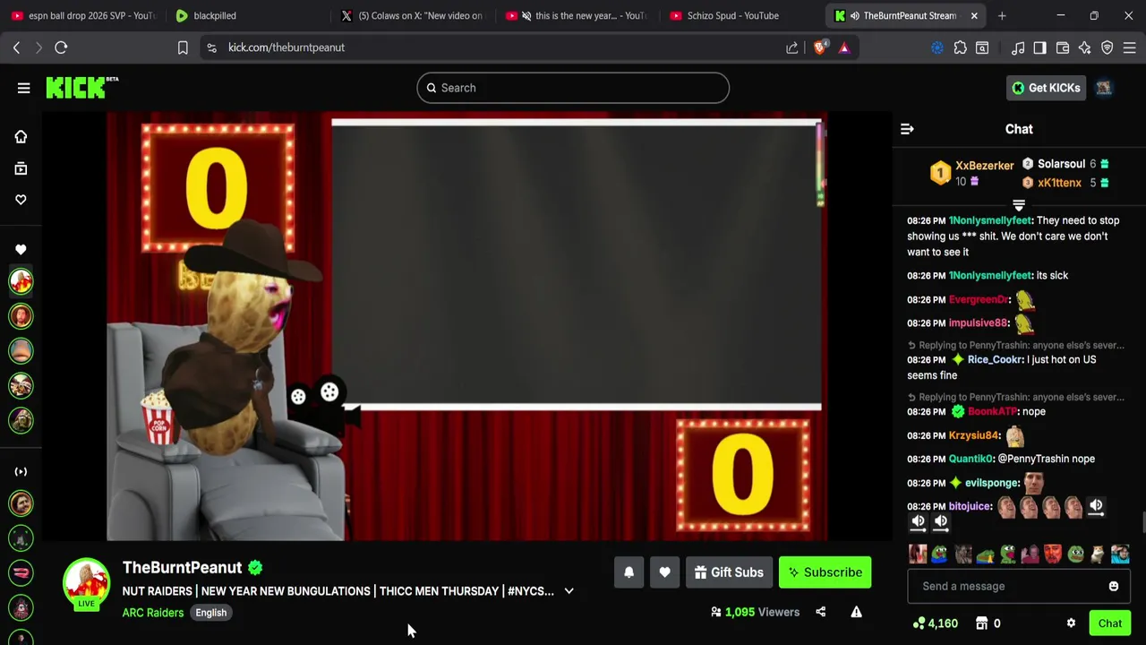Open the music playlist toolbar icon
This screenshot has width=1146, height=645.
point(1018,47)
